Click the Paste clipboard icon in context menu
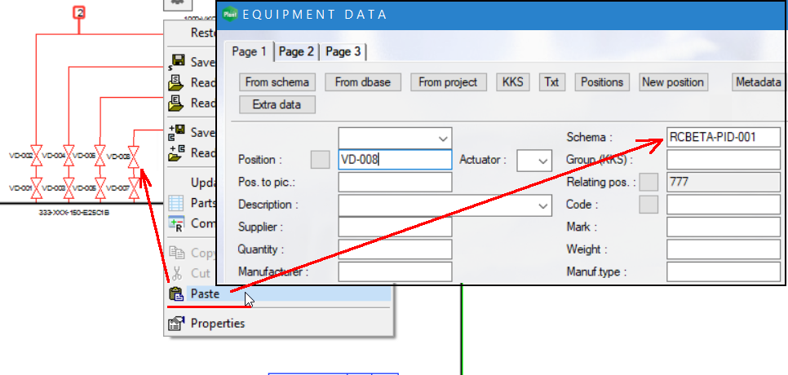The width and height of the screenshot is (788, 375). [x=176, y=293]
